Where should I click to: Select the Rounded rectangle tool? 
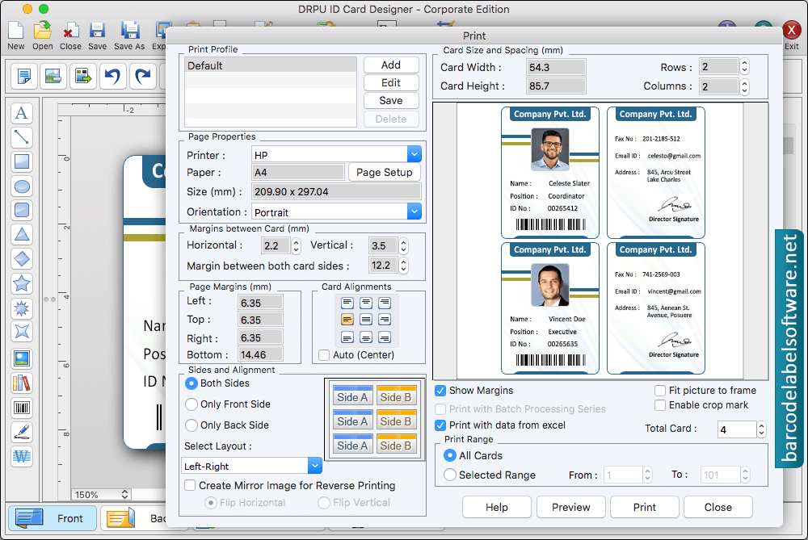coord(22,210)
